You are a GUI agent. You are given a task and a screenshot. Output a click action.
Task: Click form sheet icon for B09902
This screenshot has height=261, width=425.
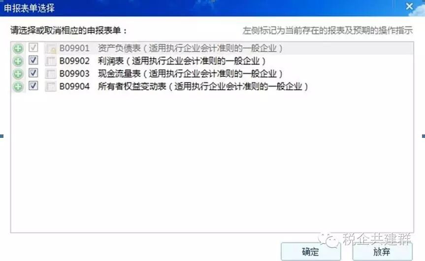[x=51, y=61]
